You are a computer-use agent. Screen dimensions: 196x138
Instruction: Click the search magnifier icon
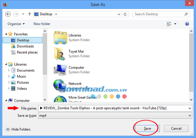click(186, 14)
